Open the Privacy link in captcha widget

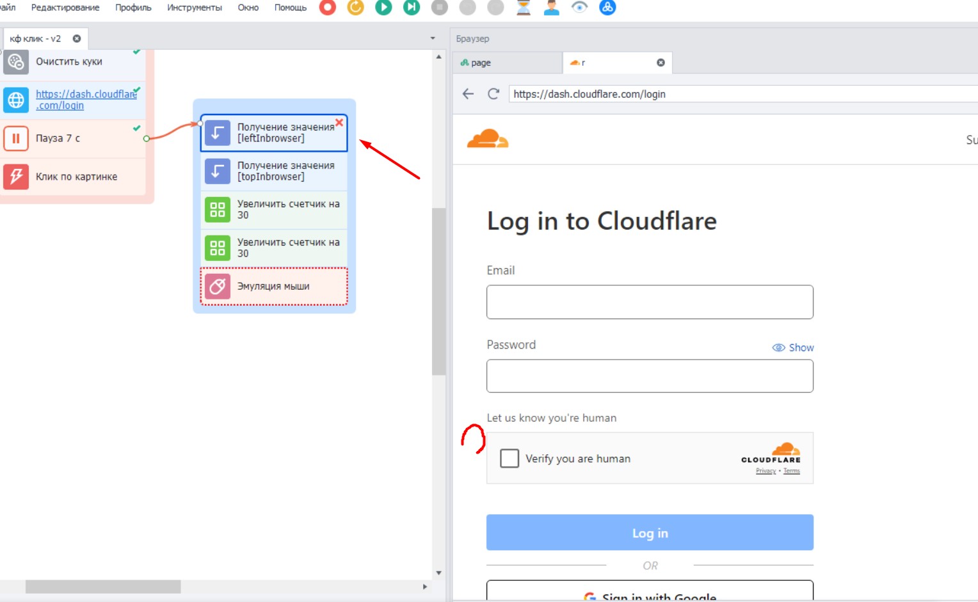point(766,471)
